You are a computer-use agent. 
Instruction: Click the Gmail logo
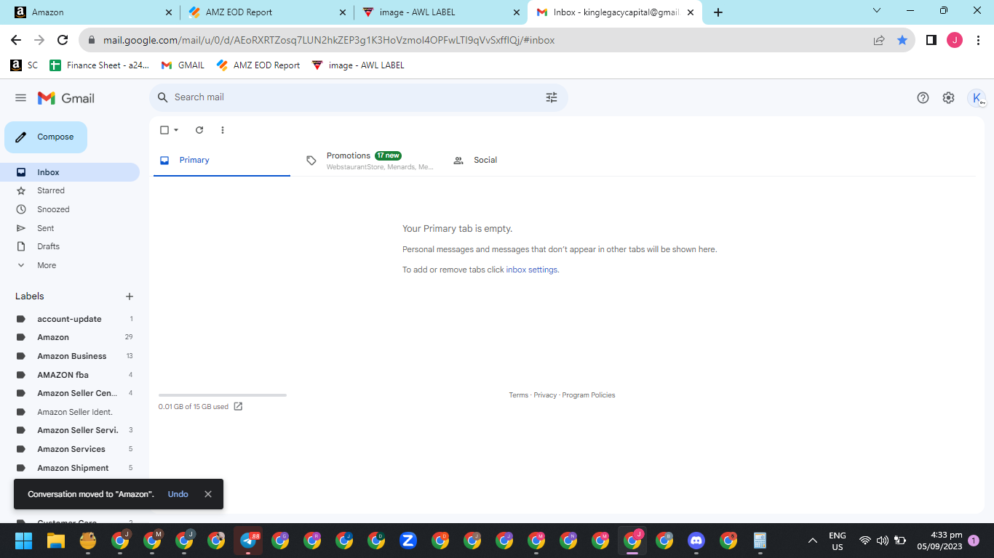(66, 98)
